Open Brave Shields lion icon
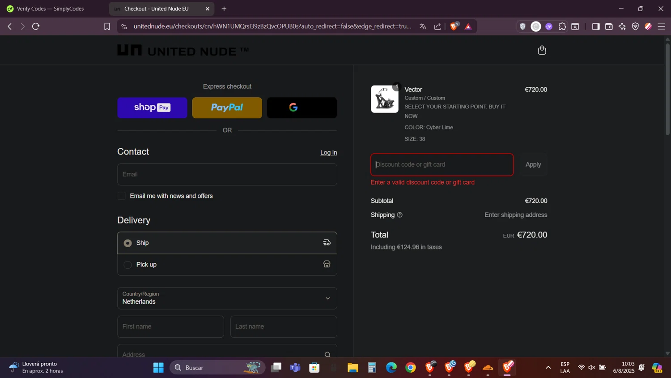The image size is (671, 378). [454, 26]
